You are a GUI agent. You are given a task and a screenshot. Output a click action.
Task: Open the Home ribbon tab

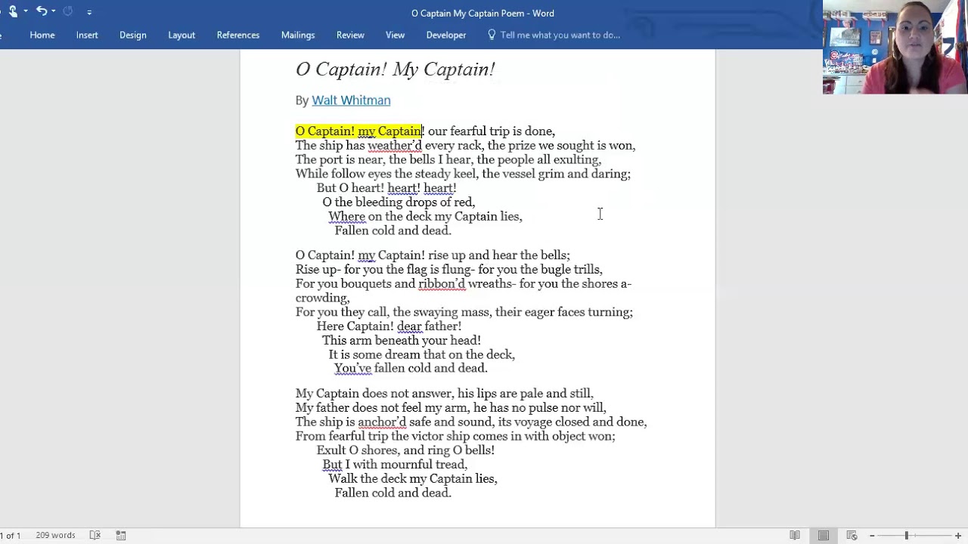[x=42, y=35]
